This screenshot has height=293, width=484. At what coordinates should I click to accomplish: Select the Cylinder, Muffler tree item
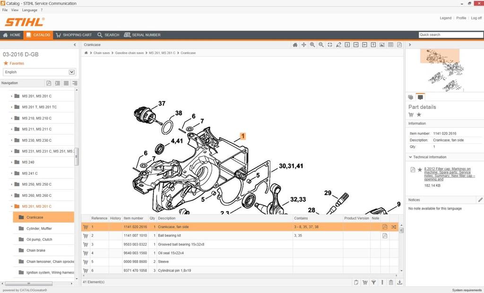click(x=39, y=228)
